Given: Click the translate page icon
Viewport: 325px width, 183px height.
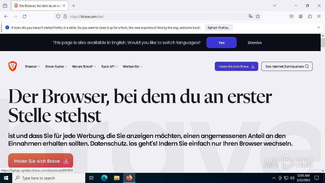Looking at the screenshot, I should pos(251,17).
